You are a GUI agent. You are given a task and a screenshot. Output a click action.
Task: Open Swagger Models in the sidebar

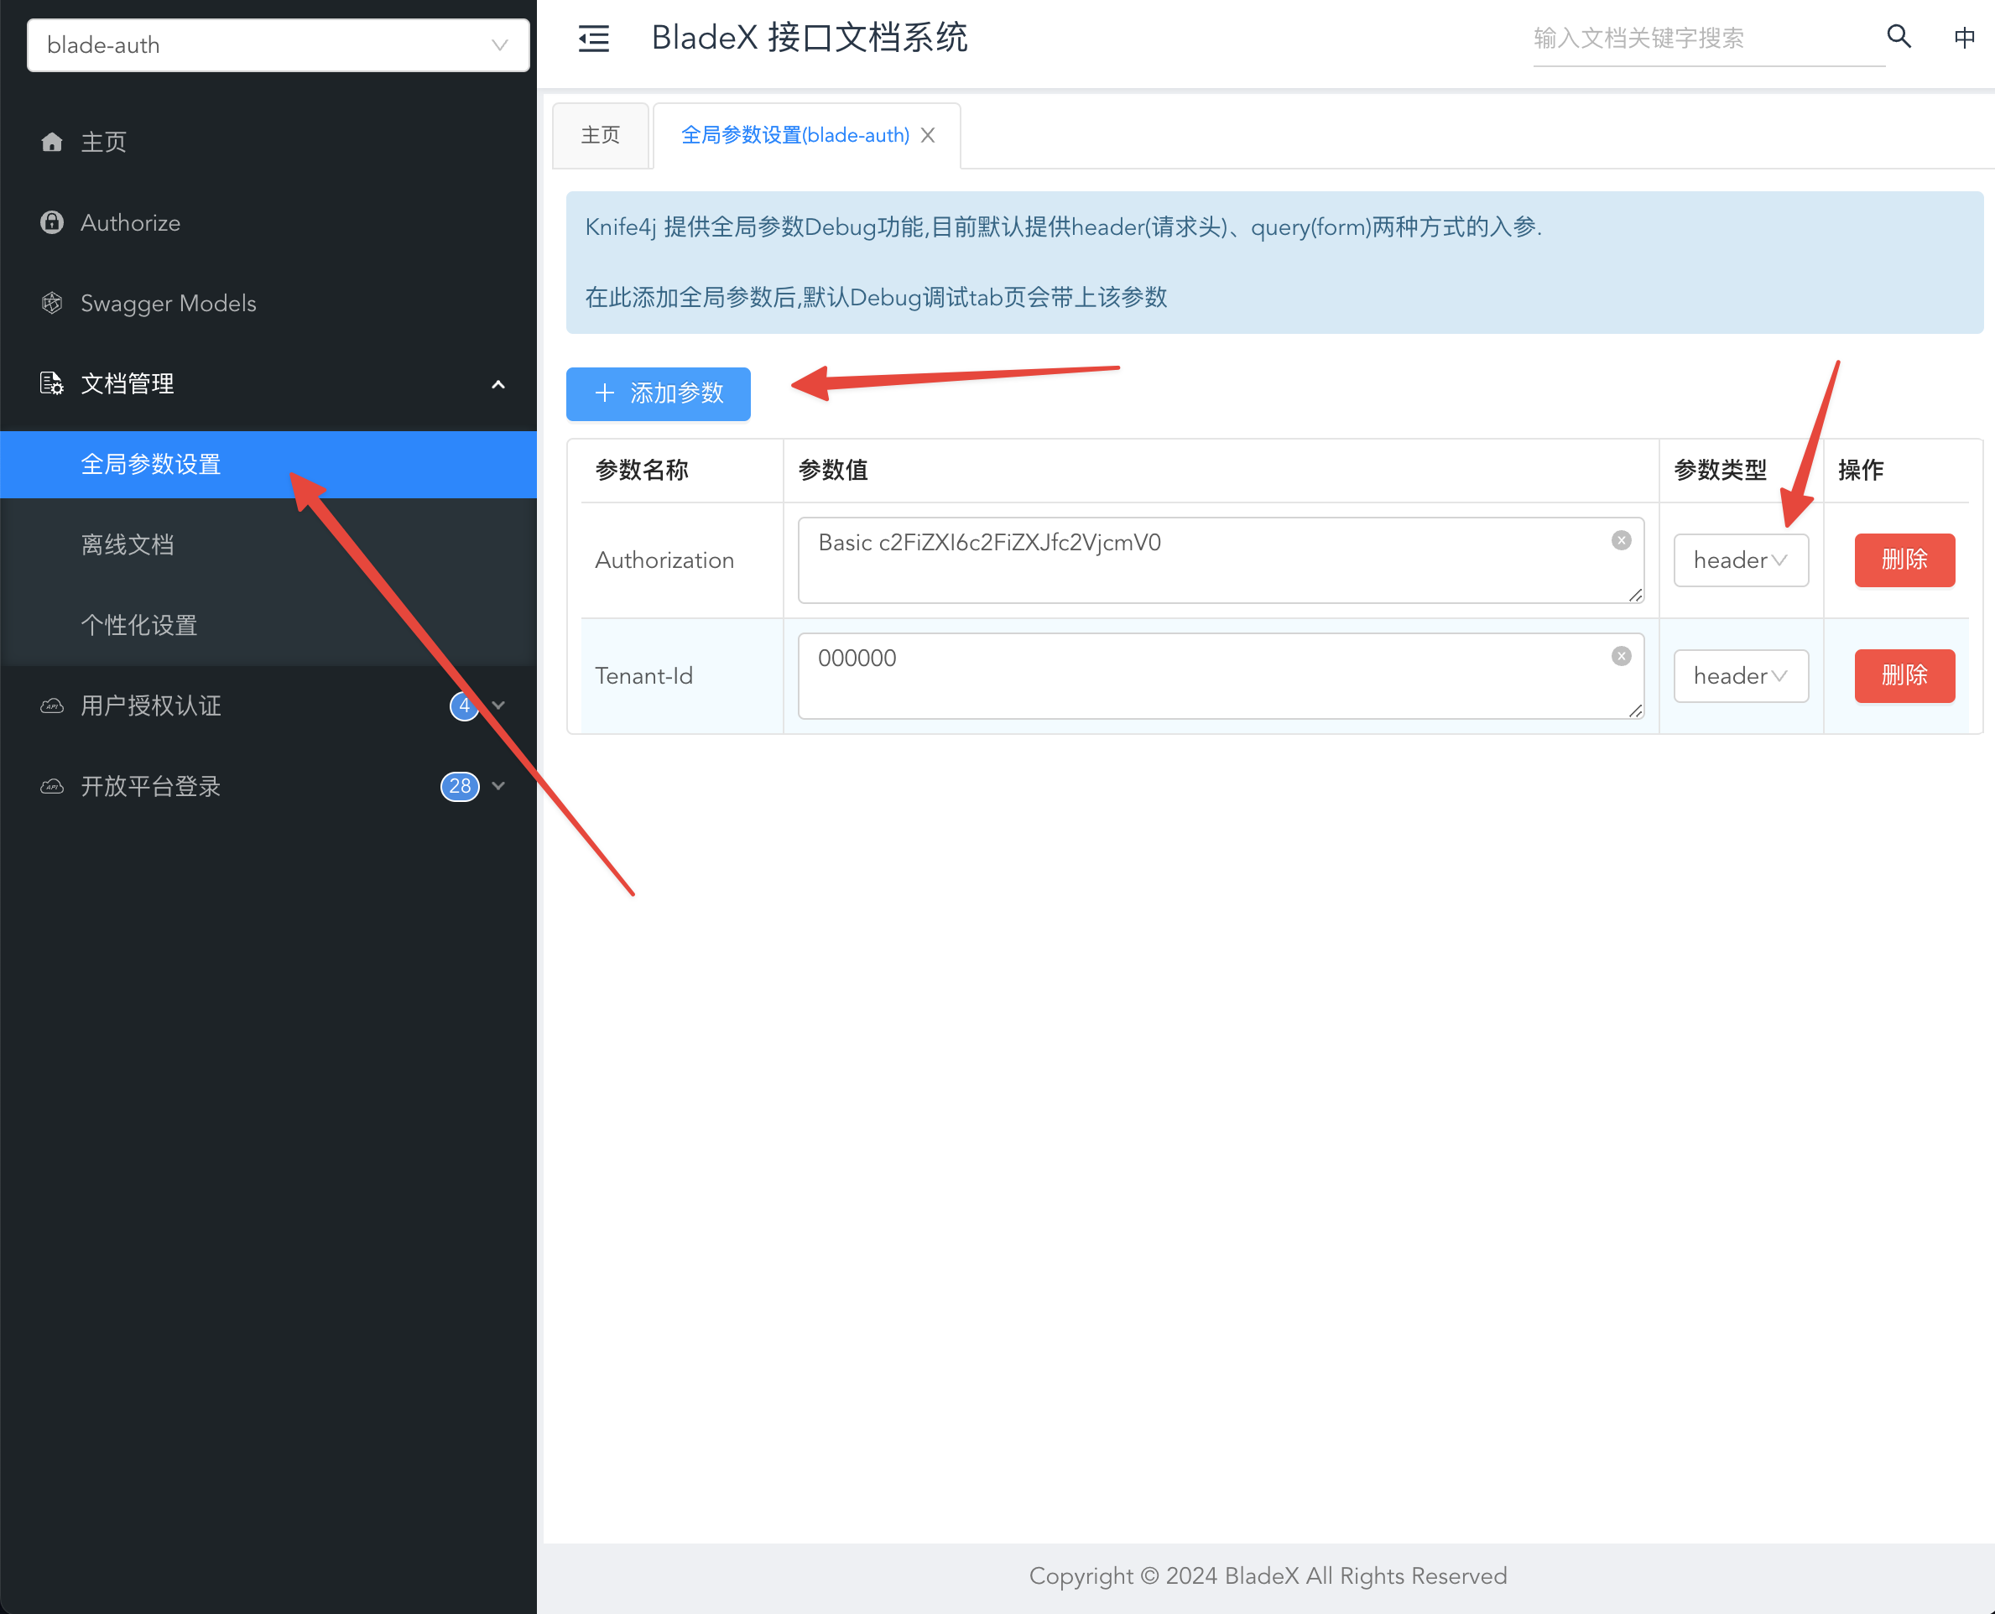tap(268, 303)
